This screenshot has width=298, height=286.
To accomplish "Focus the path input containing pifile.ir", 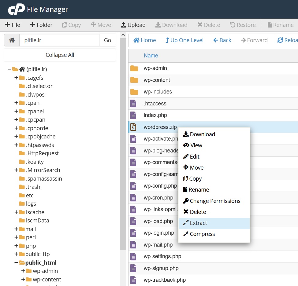I will point(59,40).
